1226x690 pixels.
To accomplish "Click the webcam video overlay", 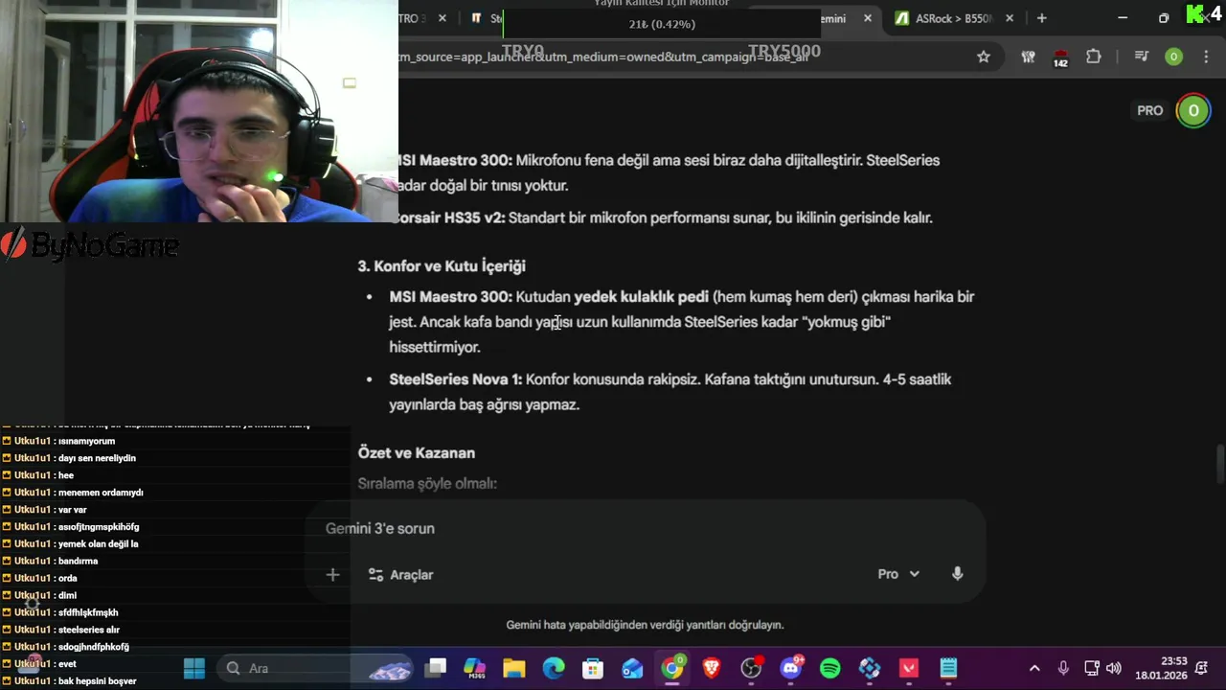I will tap(198, 111).
